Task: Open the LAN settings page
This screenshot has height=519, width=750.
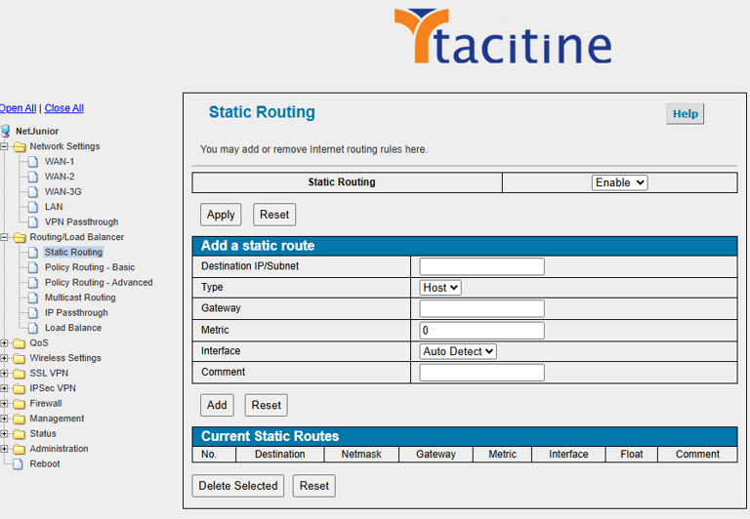Action: (54, 207)
